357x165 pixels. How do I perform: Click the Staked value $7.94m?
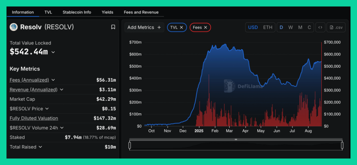pyautogui.click(x=73, y=137)
